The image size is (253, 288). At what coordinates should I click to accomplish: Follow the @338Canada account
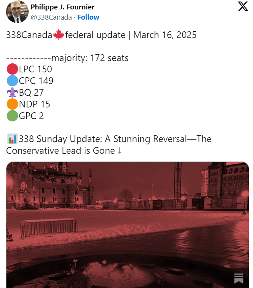coord(88,17)
